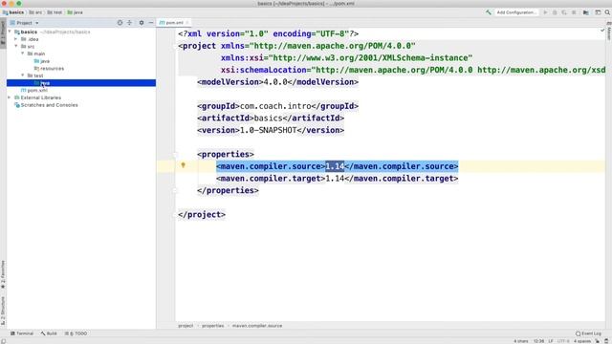Viewport: 612px width, 344px height.
Task: Click the 'src' breadcrumb in navigation bar
Action: click(x=35, y=12)
